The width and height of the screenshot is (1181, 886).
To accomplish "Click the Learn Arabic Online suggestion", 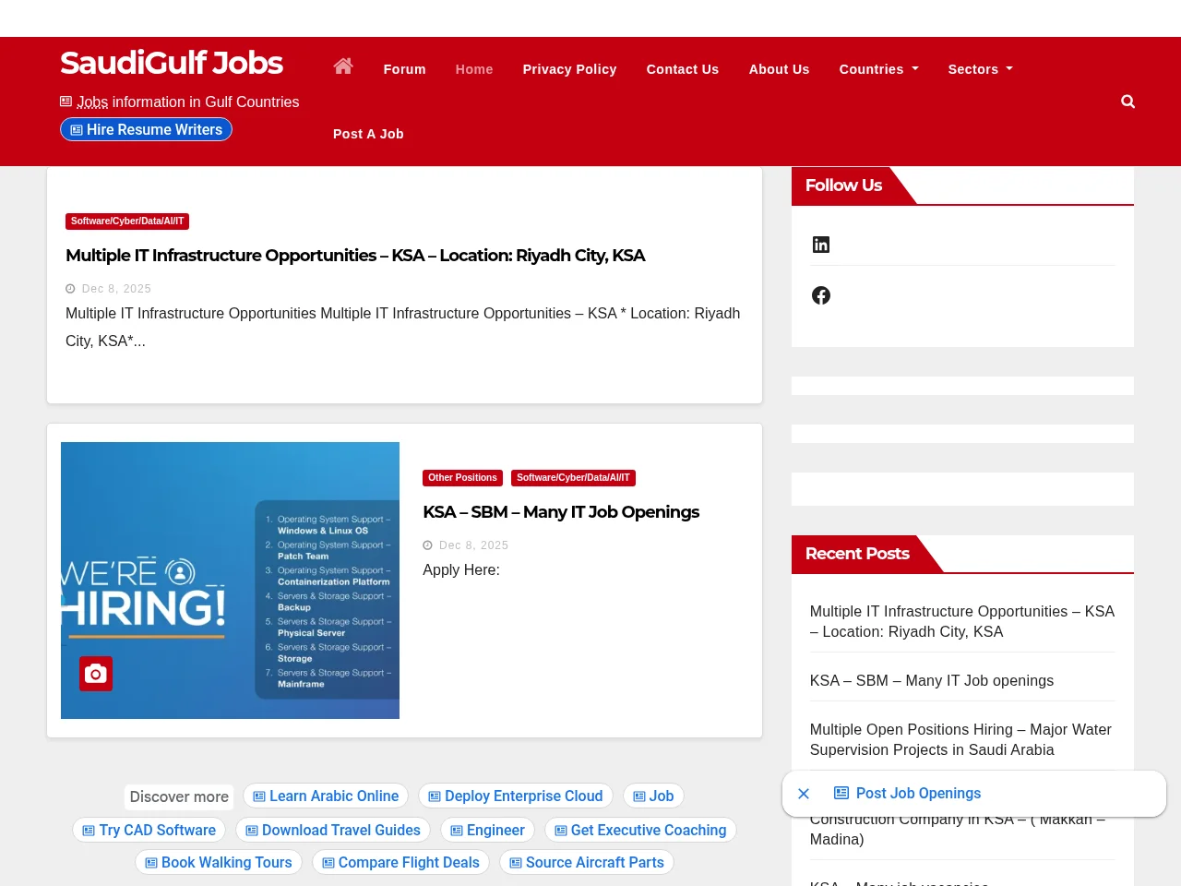I will 326,796.
